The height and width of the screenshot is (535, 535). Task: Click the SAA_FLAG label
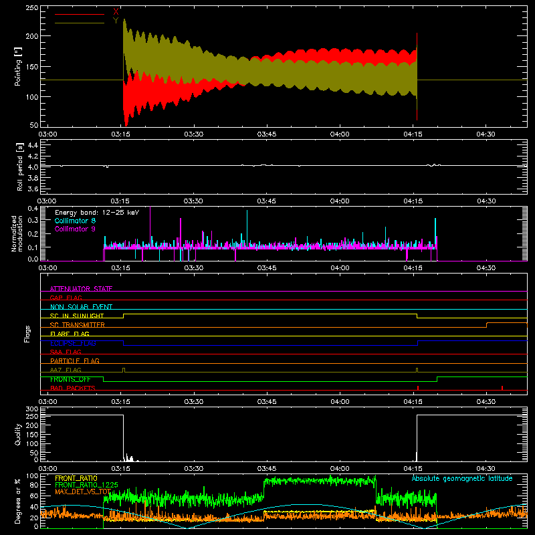pos(66,352)
